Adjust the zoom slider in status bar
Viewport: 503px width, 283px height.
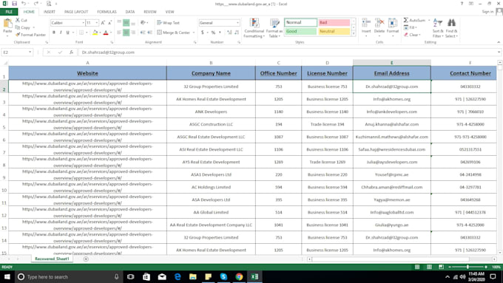tap(467, 267)
